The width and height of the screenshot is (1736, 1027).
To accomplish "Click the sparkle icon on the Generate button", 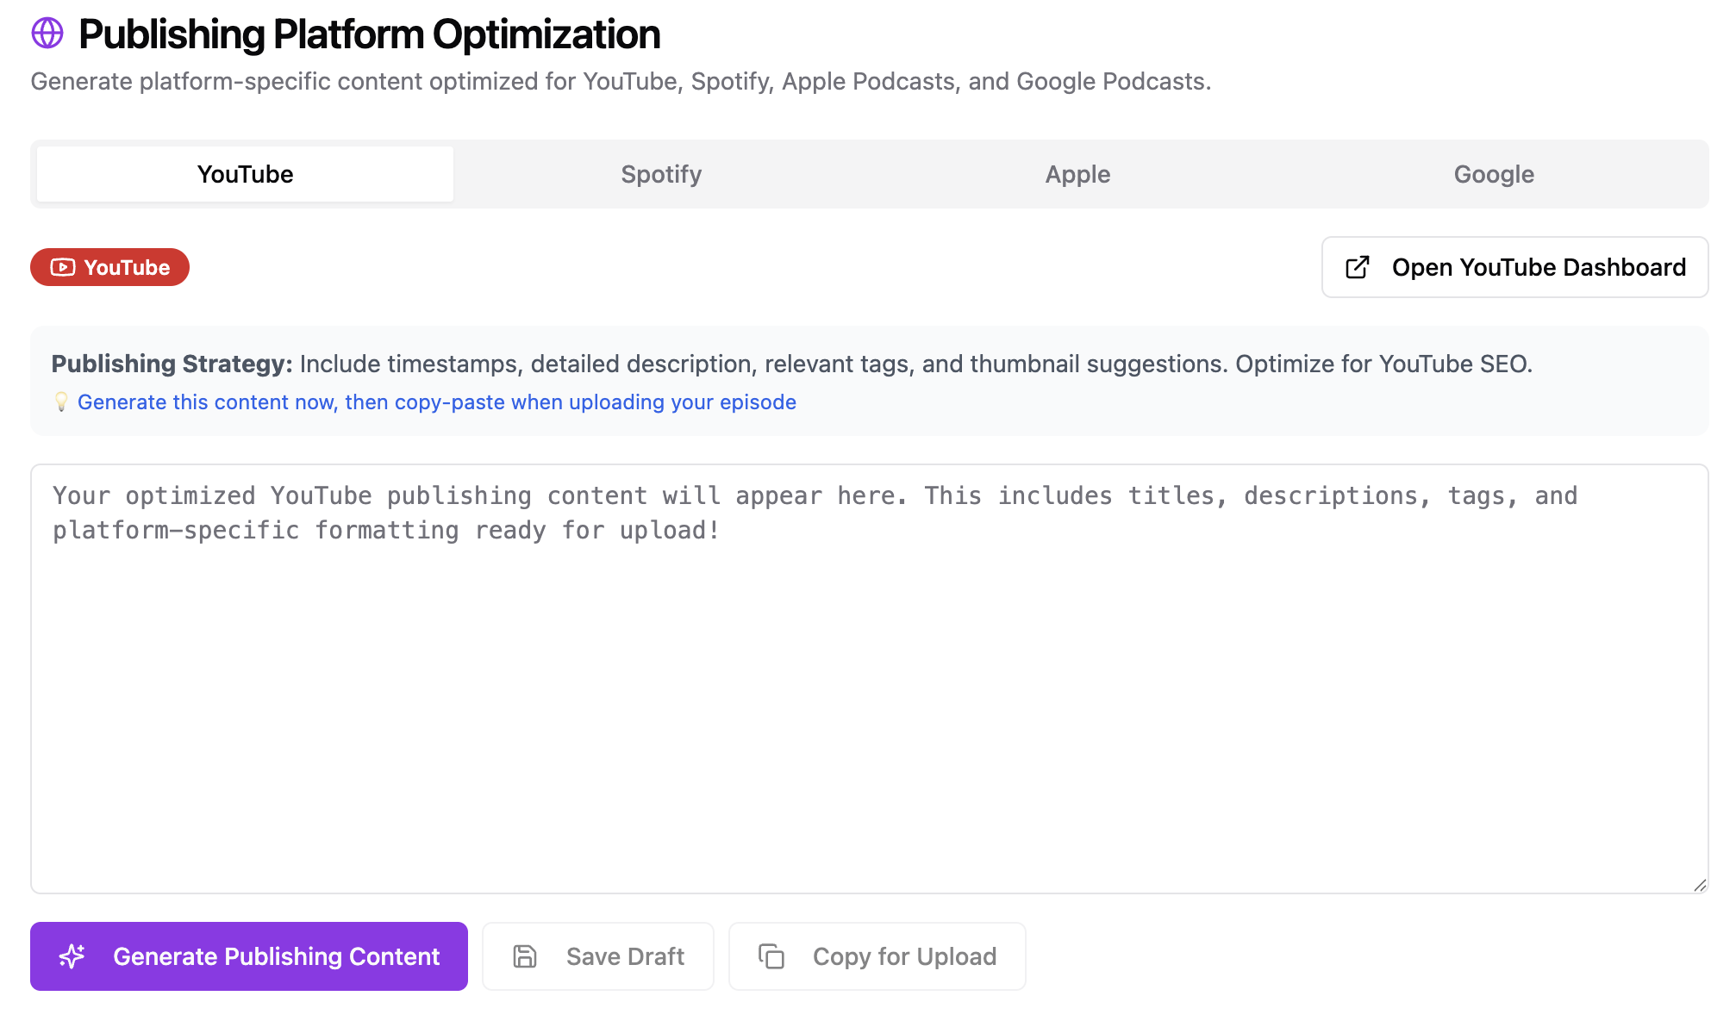I will pos(72,956).
